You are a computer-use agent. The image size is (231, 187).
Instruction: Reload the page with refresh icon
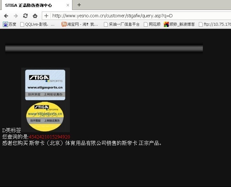[25, 16]
